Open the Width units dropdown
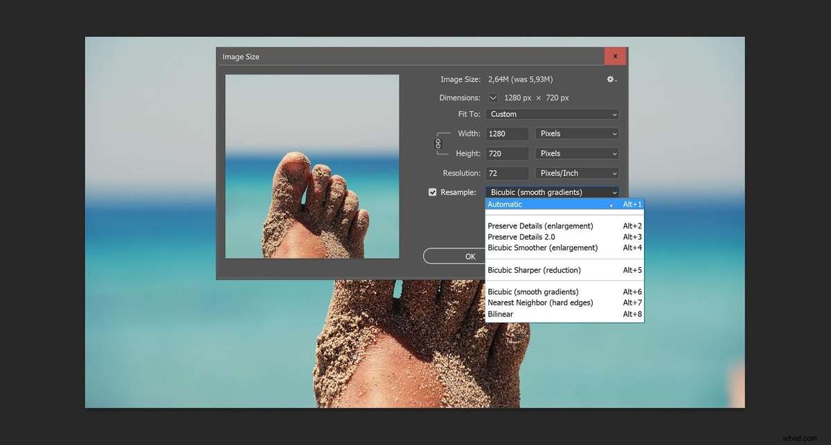Image resolution: width=831 pixels, height=445 pixels. [577, 133]
